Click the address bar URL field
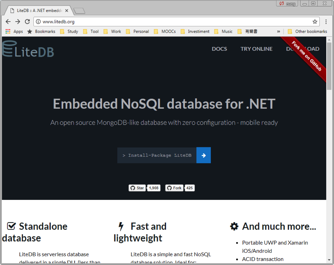The height and width of the screenshot is (265, 334). click(x=176, y=22)
